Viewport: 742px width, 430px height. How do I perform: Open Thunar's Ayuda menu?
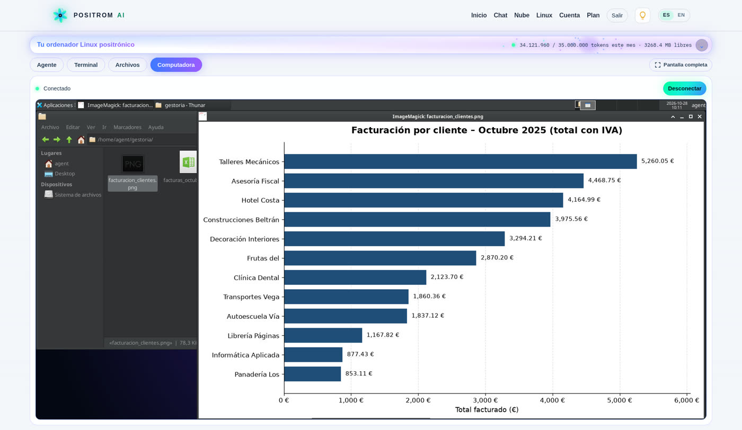point(156,127)
